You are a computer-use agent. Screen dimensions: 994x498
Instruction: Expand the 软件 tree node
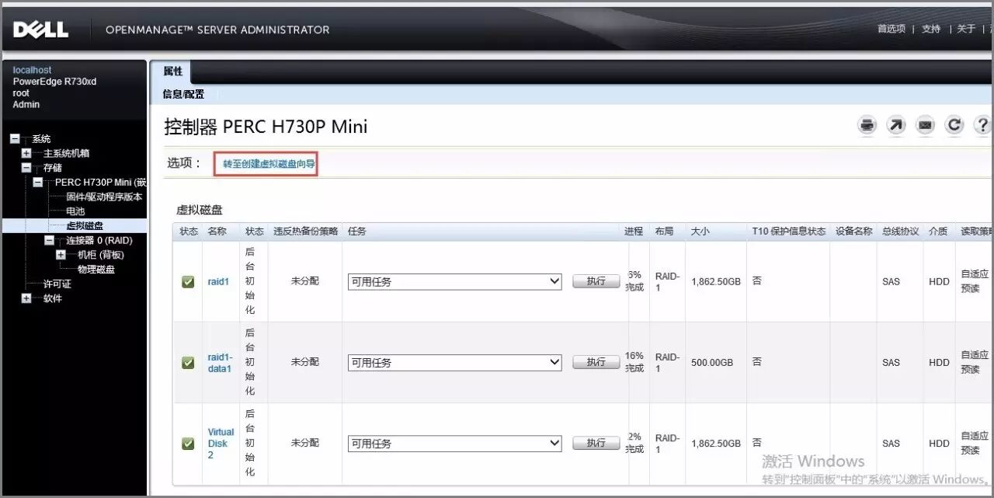[x=26, y=298]
